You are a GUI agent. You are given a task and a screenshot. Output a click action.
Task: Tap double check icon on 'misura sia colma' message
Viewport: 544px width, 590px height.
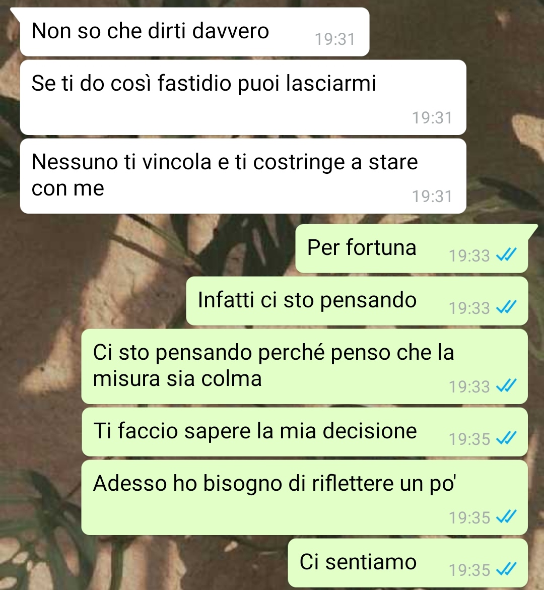(506, 386)
